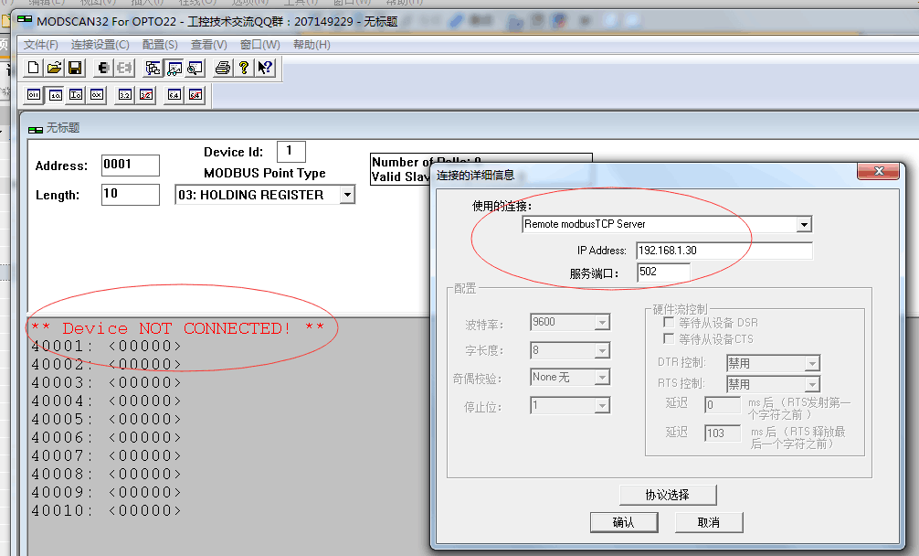Image resolution: width=919 pixels, height=556 pixels.
Task: Select swapped 32-bit float format icon
Action: (x=146, y=94)
